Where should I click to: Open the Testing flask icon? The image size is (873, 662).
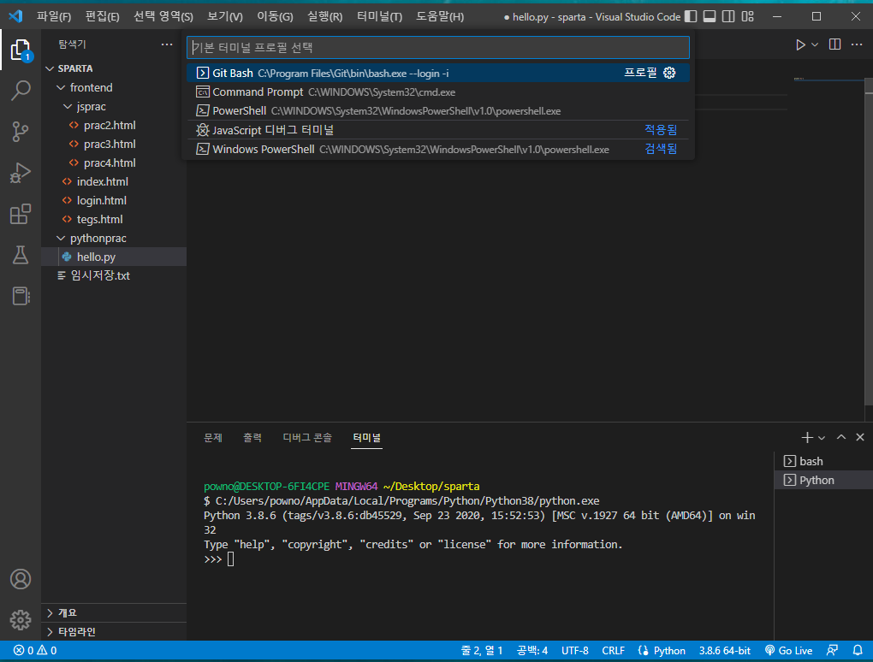point(21,256)
